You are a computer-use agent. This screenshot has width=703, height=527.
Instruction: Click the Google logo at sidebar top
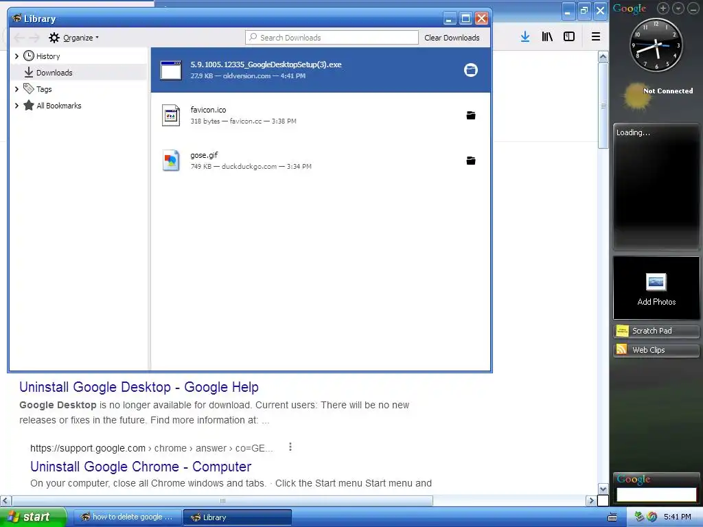click(630, 9)
